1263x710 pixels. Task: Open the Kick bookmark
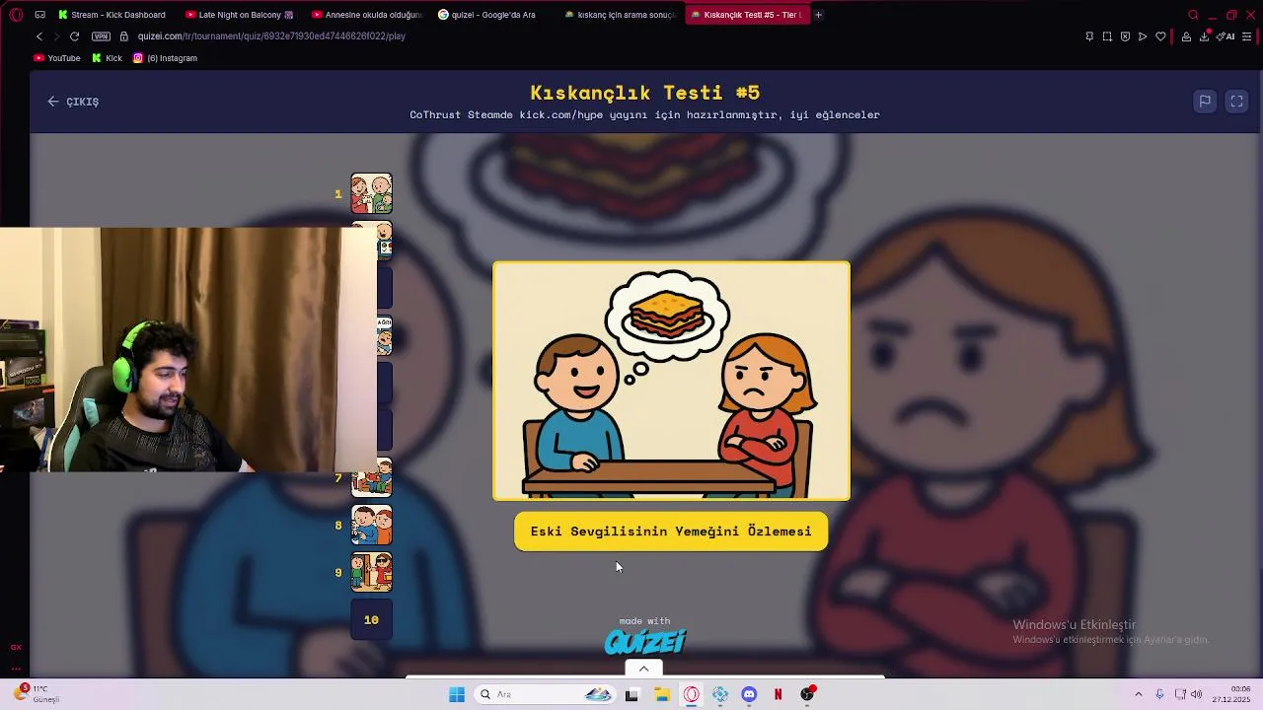click(107, 58)
